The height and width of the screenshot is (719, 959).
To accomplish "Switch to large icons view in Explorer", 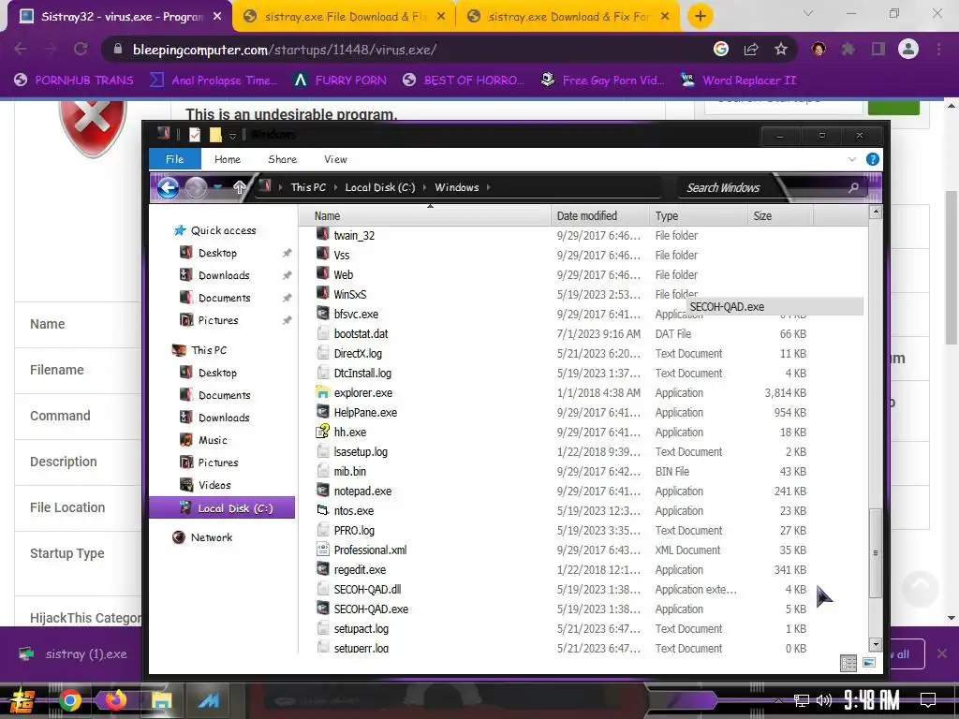I will [868, 663].
